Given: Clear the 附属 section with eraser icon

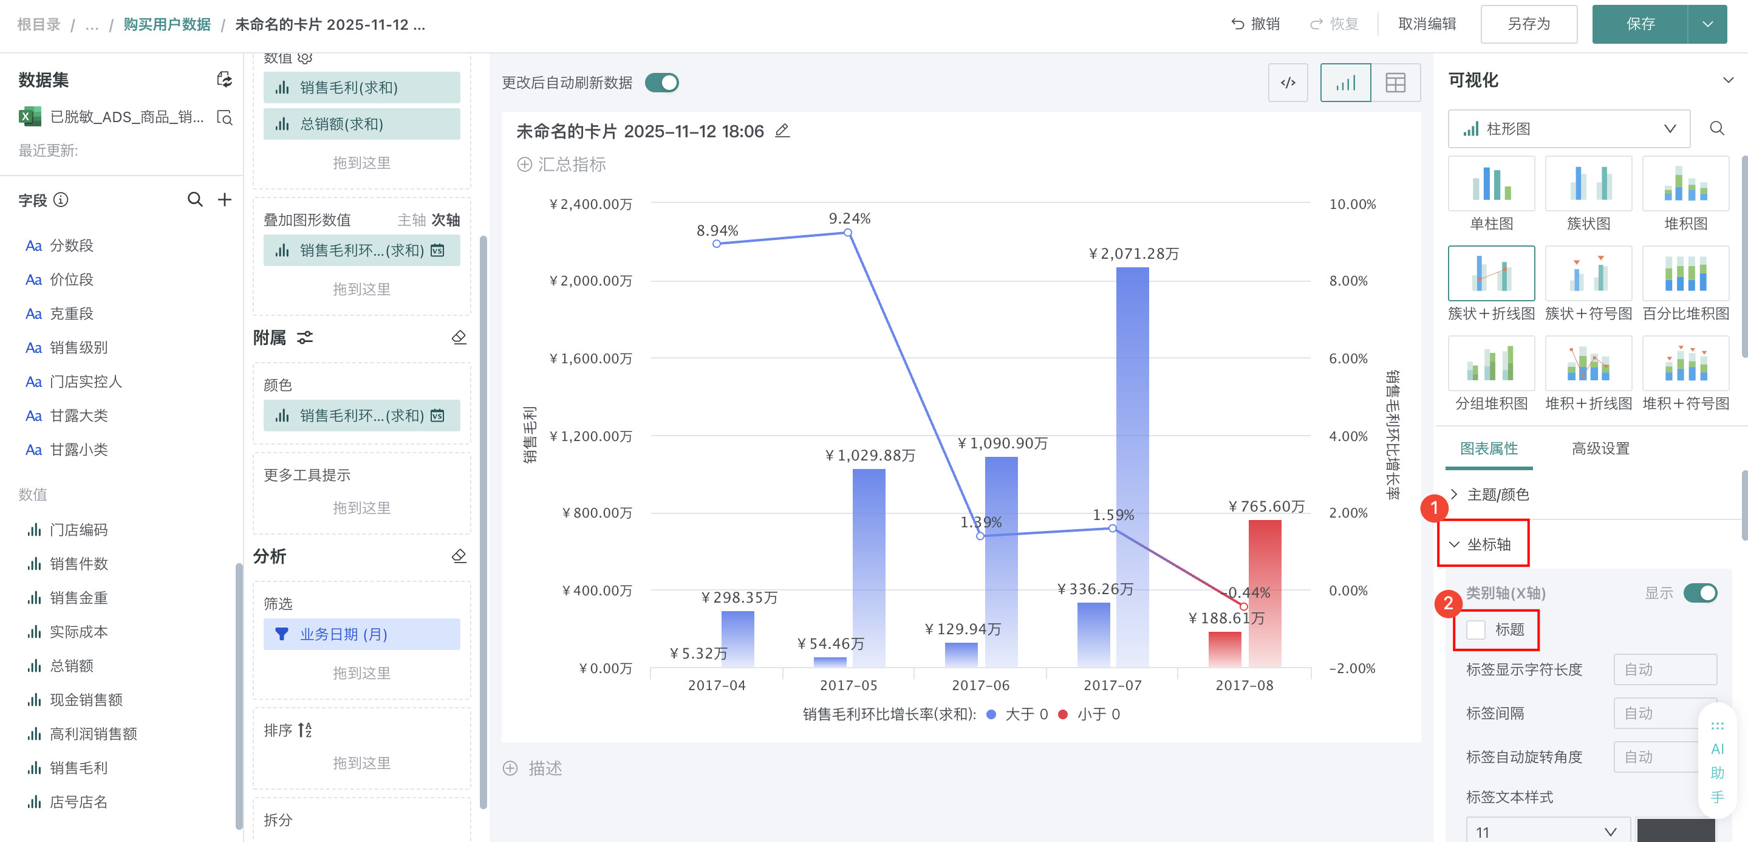Looking at the screenshot, I should click(459, 337).
